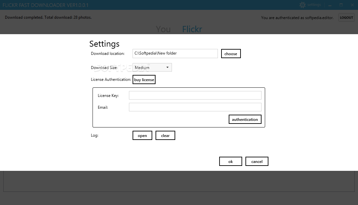Focus the Email input field
The image size is (358, 205).
[x=195, y=107]
